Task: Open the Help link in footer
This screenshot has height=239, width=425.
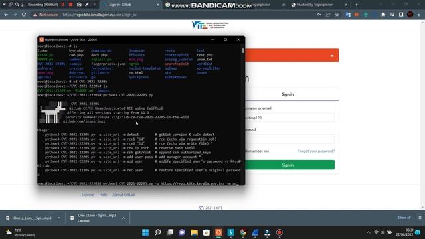Action: (103, 195)
